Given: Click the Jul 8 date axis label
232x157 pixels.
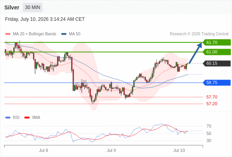Looking at the screenshot, I should point(44,150).
